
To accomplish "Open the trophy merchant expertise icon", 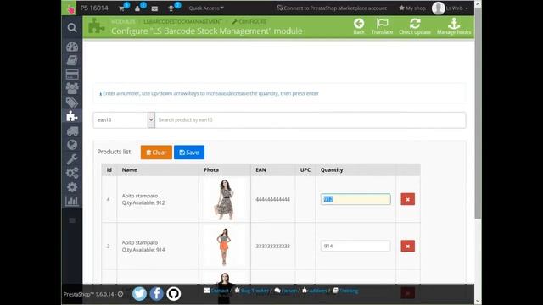I will tap(171, 8).
